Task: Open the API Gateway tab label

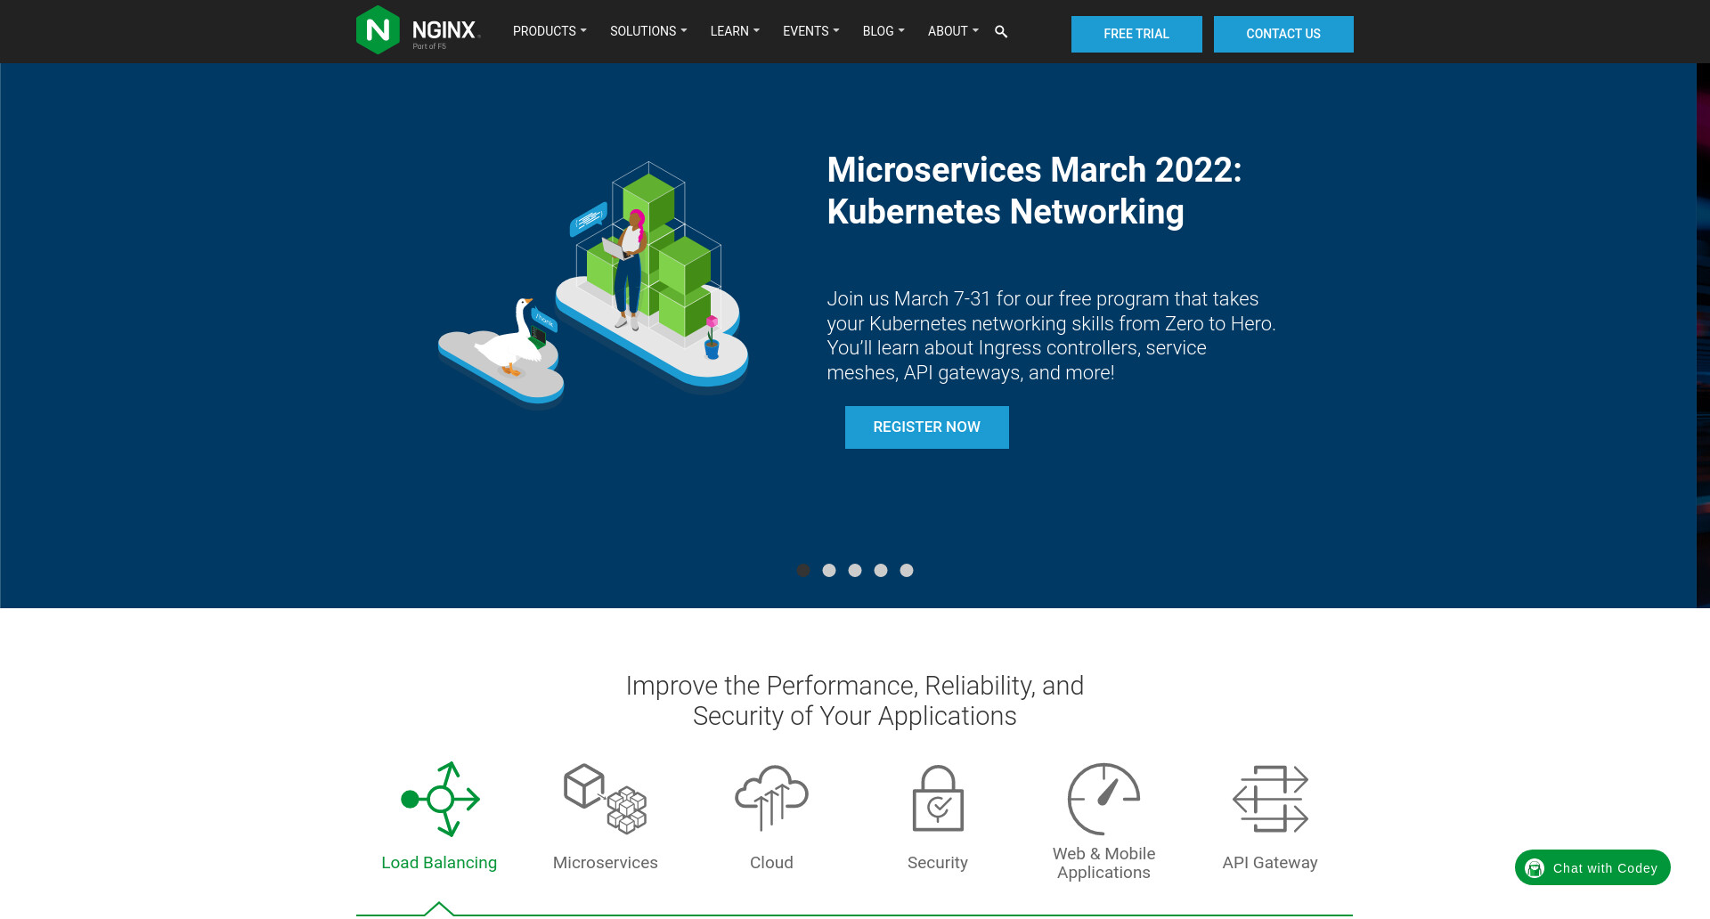Action: point(1270,863)
